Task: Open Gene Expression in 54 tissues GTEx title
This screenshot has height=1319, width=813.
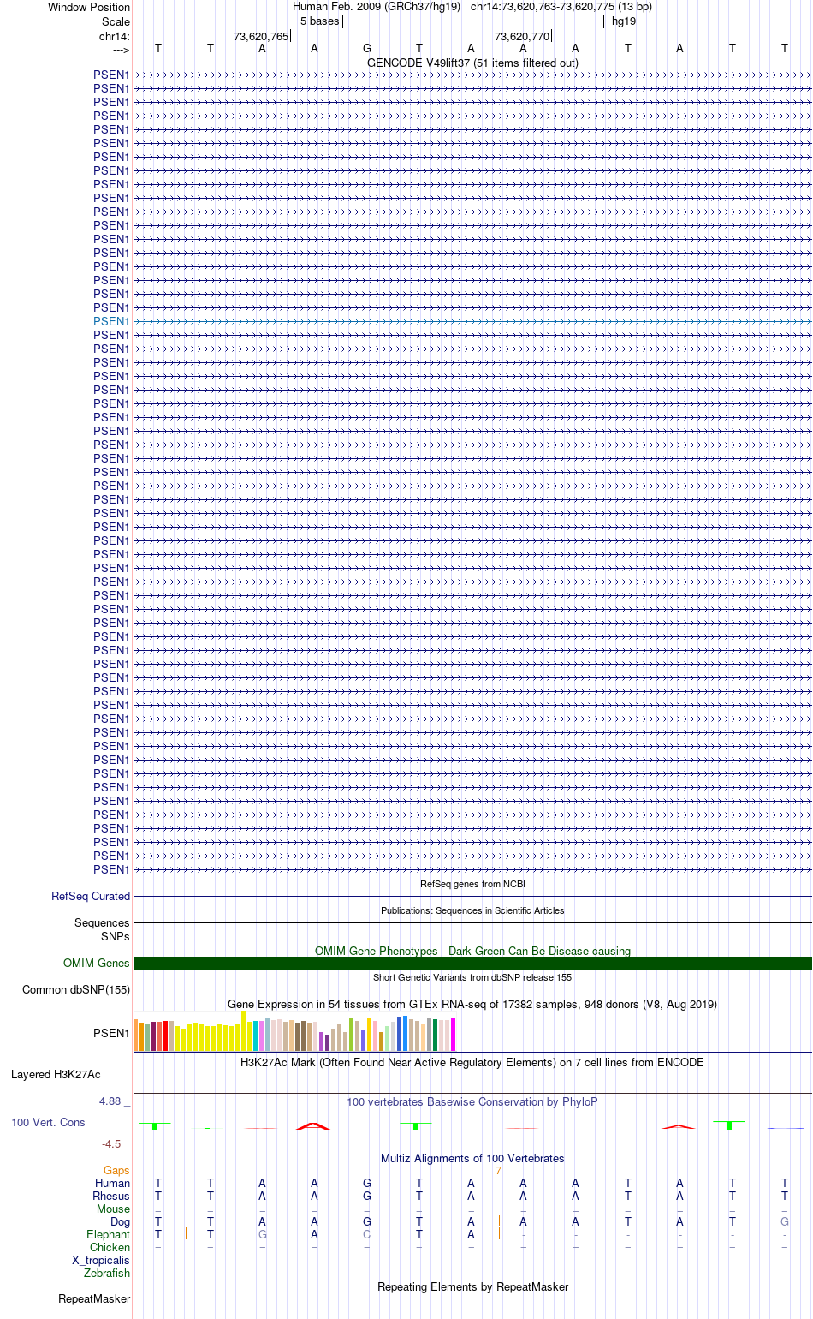Action: point(472,1004)
